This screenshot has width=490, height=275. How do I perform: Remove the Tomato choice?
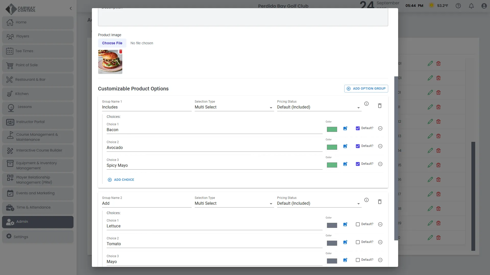(380, 242)
